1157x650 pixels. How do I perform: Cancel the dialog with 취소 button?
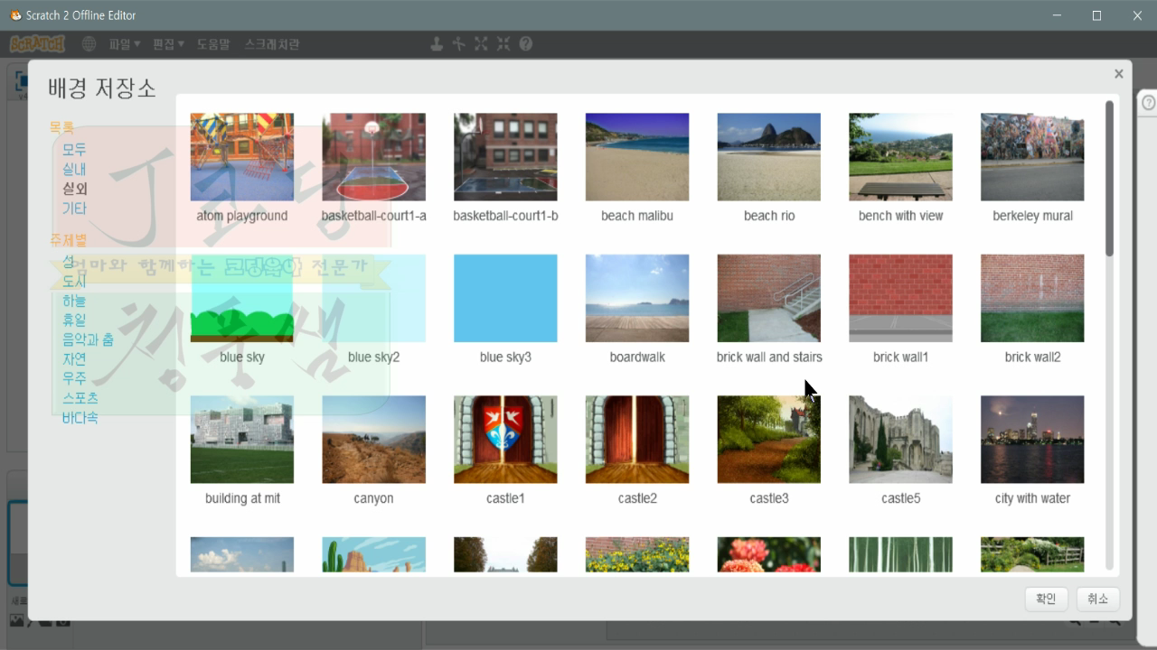click(x=1097, y=599)
